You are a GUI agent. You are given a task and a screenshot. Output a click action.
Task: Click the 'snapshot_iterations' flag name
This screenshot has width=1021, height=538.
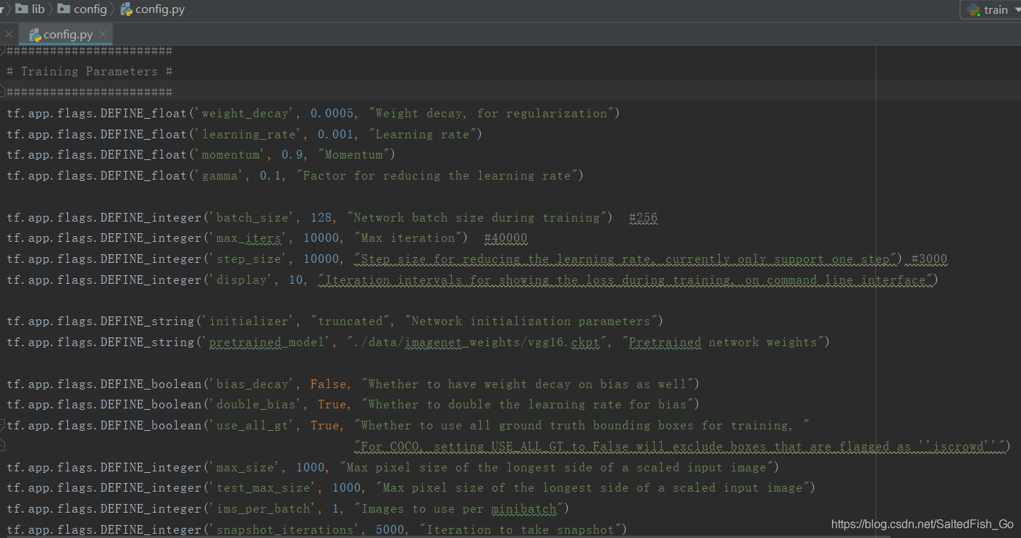click(285, 530)
